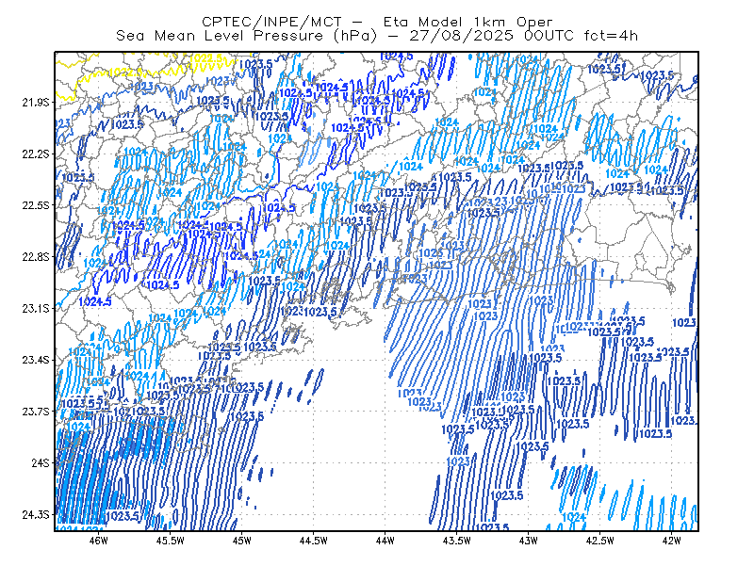Click the 42W longitude axis label
Viewport: 754px width, 582px height.
coord(672,541)
